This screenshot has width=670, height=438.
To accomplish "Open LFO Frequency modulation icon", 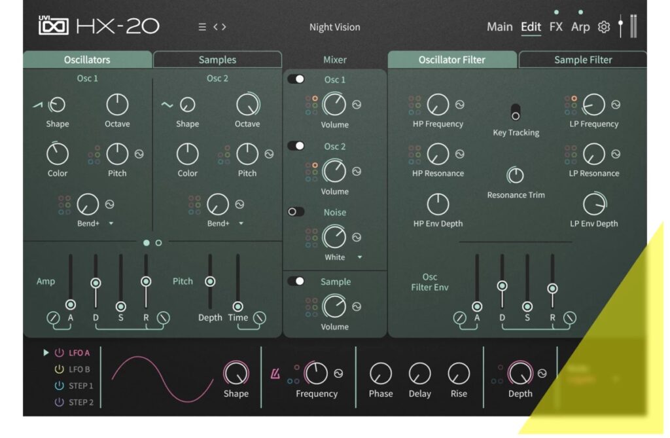I will click(338, 374).
